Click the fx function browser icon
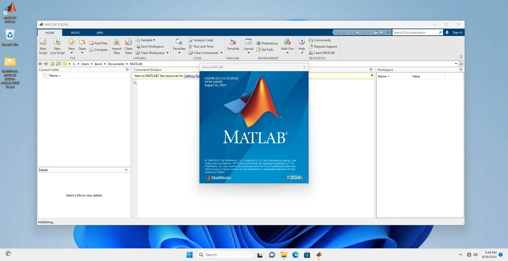508x261 pixels. [x=135, y=83]
